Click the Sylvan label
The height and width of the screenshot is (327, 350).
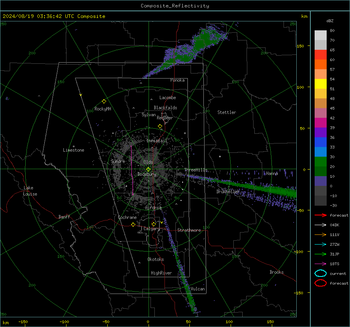149,115
